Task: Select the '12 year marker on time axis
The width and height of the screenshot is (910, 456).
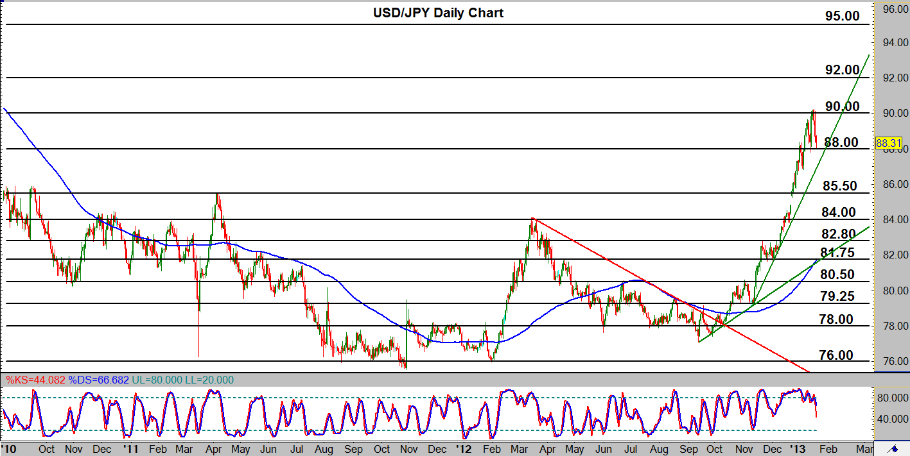Action: click(x=465, y=448)
